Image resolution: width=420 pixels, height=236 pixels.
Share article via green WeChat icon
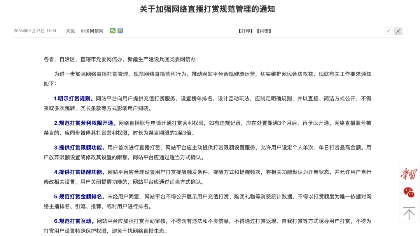pos(113,31)
